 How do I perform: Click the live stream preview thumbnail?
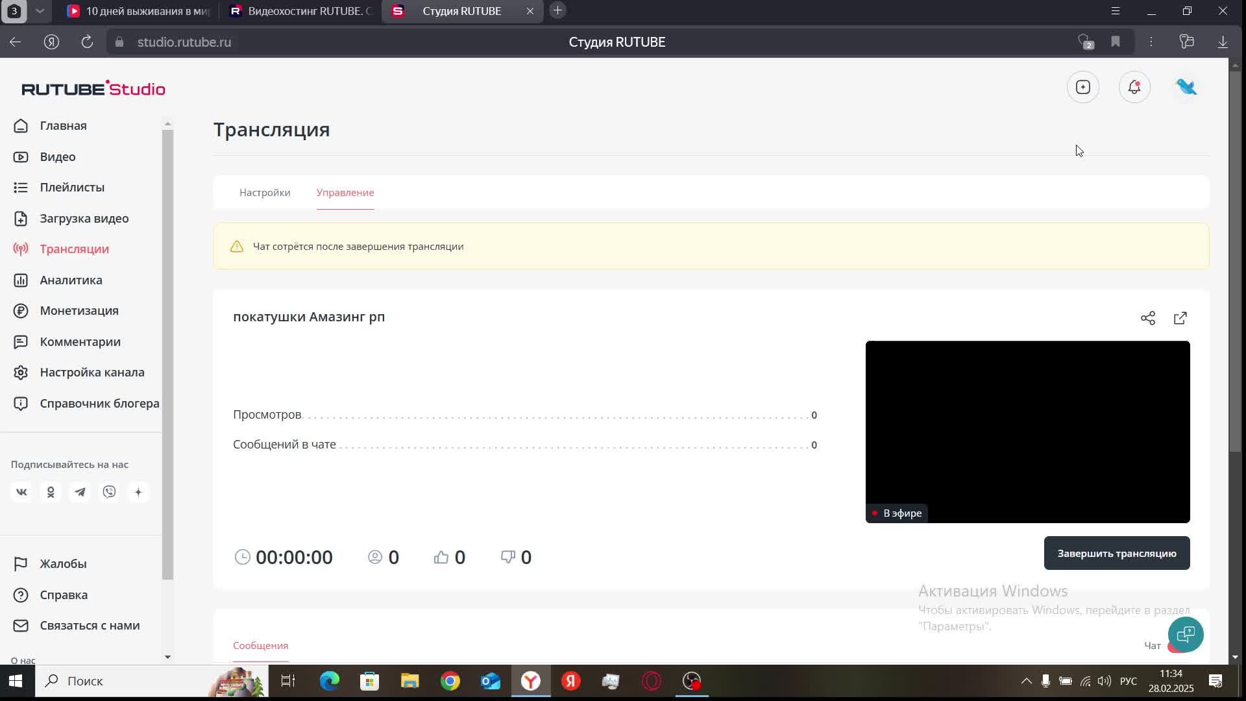click(x=1027, y=432)
